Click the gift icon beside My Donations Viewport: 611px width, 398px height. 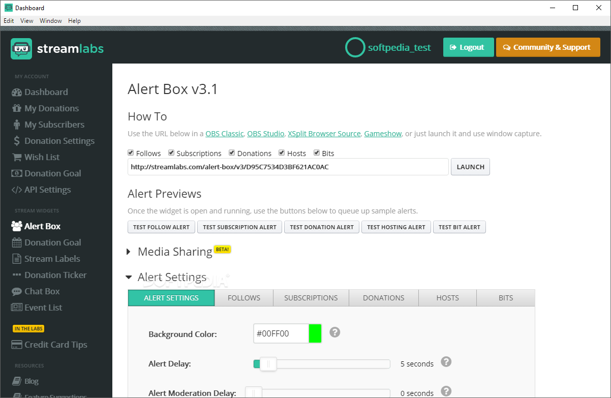[x=17, y=108]
